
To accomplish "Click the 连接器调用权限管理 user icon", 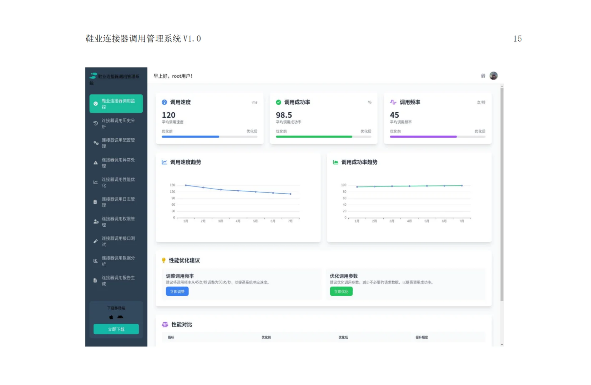I will 95,221.
